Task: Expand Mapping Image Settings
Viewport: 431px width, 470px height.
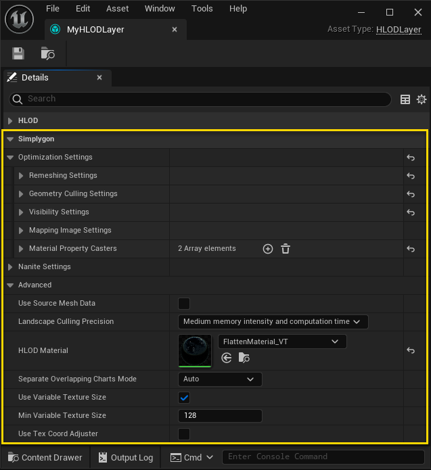Action: [x=21, y=231]
